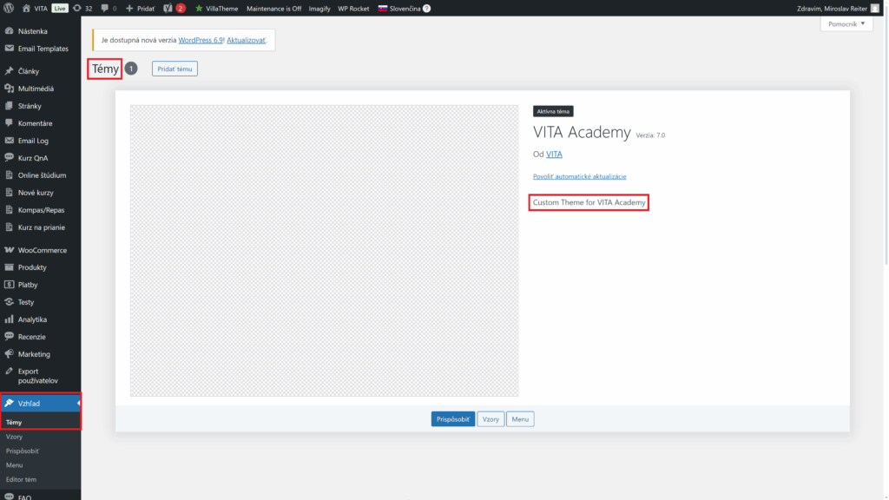
Task: Open the Miroslav Reiter account menu
Action: tap(833, 8)
